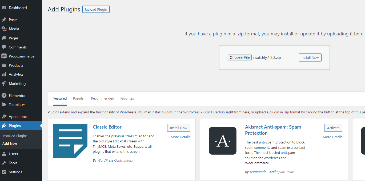365x181 pixels.
Task: View More Details for Classic Editor
Action: (180, 137)
